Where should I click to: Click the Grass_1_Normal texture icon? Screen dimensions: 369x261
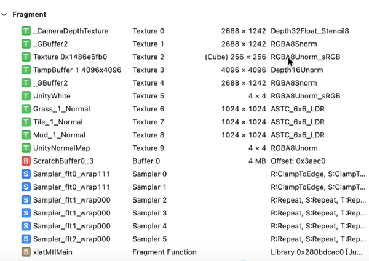coord(26,109)
